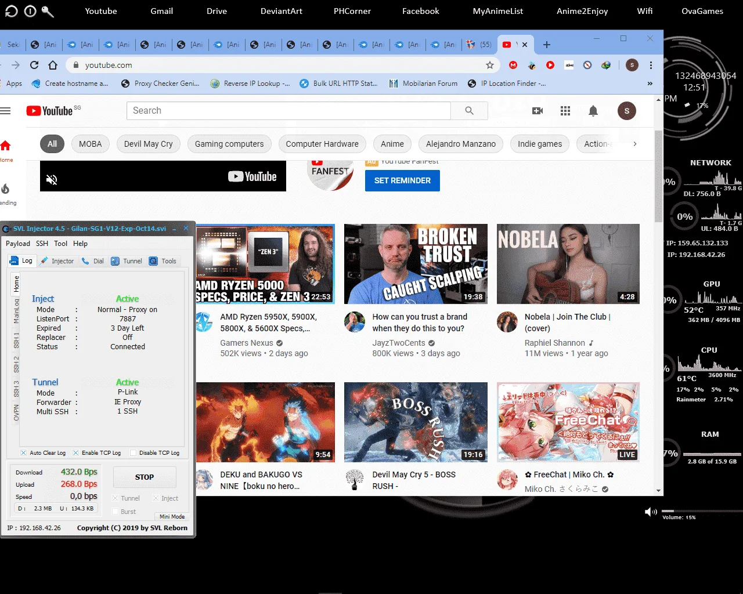743x594 pixels.
Task: Click the SET REMINDER button
Action: tap(402, 180)
